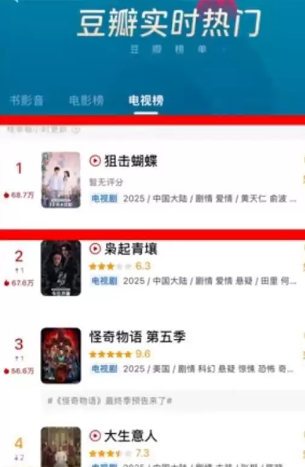Tap the help icon beside update notice

[76, 129]
